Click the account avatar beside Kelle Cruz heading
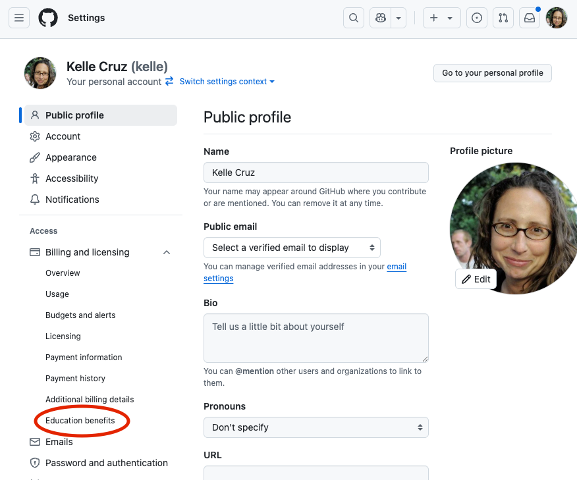The height and width of the screenshot is (480, 577). coord(40,73)
